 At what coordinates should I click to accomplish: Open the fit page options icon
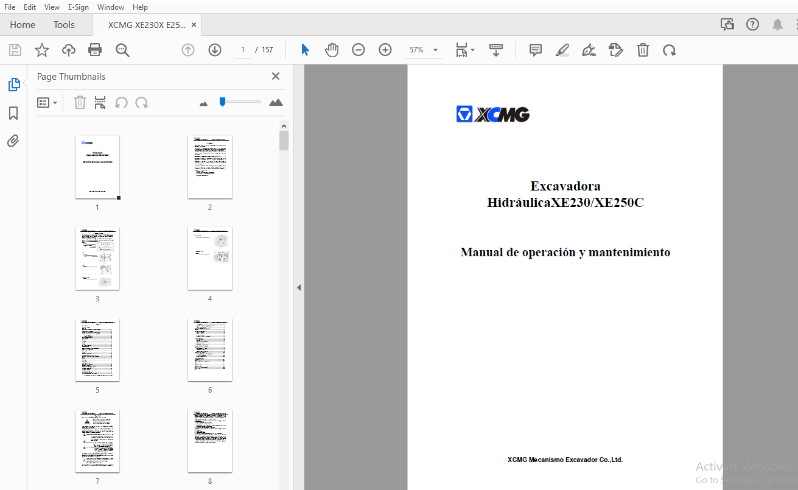(x=465, y=50)
